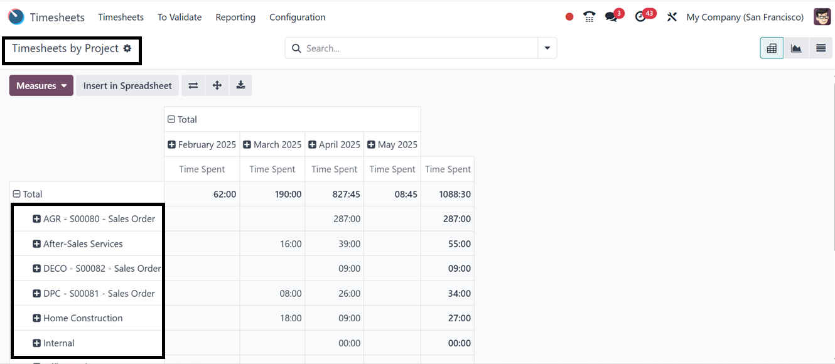Focus the Search input field
835x364 pixels.
(418, 48)
